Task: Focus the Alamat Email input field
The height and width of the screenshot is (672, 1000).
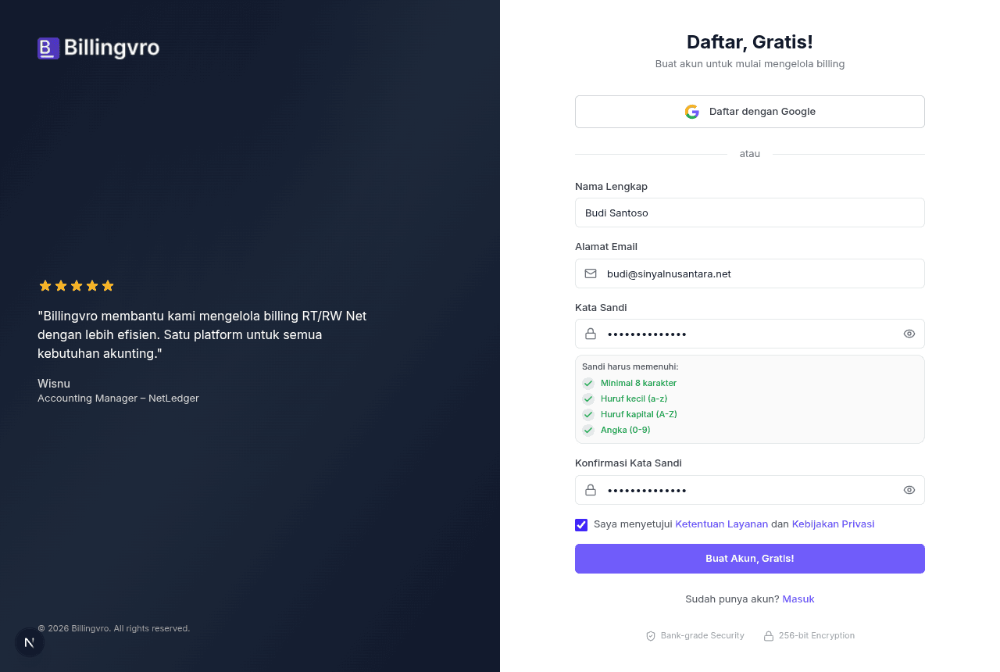Action: pyautogui.click(x=750, y=273)
